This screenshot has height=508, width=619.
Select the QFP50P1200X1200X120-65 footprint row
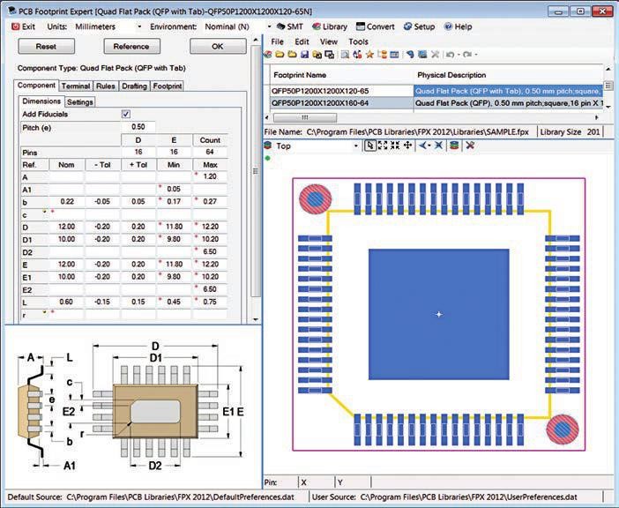[x=436, y=91]
